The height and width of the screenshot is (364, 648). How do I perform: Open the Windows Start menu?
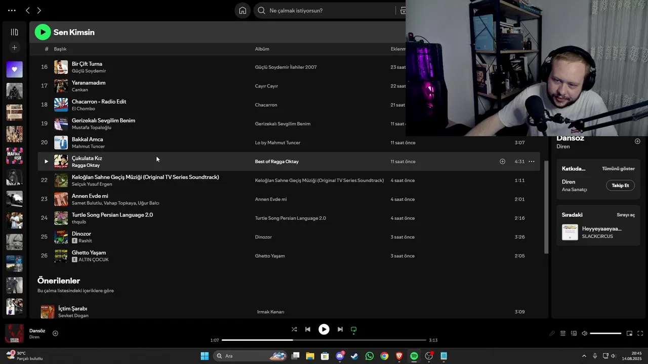point(205,356)
